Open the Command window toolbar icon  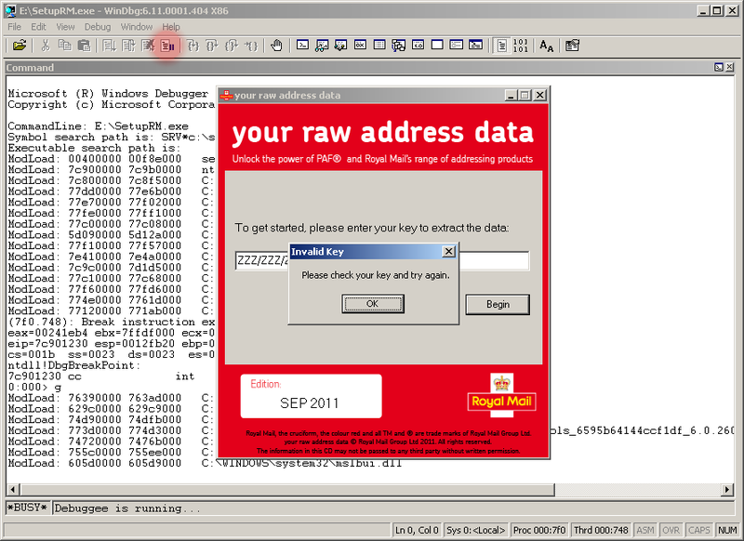[x=302, y=46]
